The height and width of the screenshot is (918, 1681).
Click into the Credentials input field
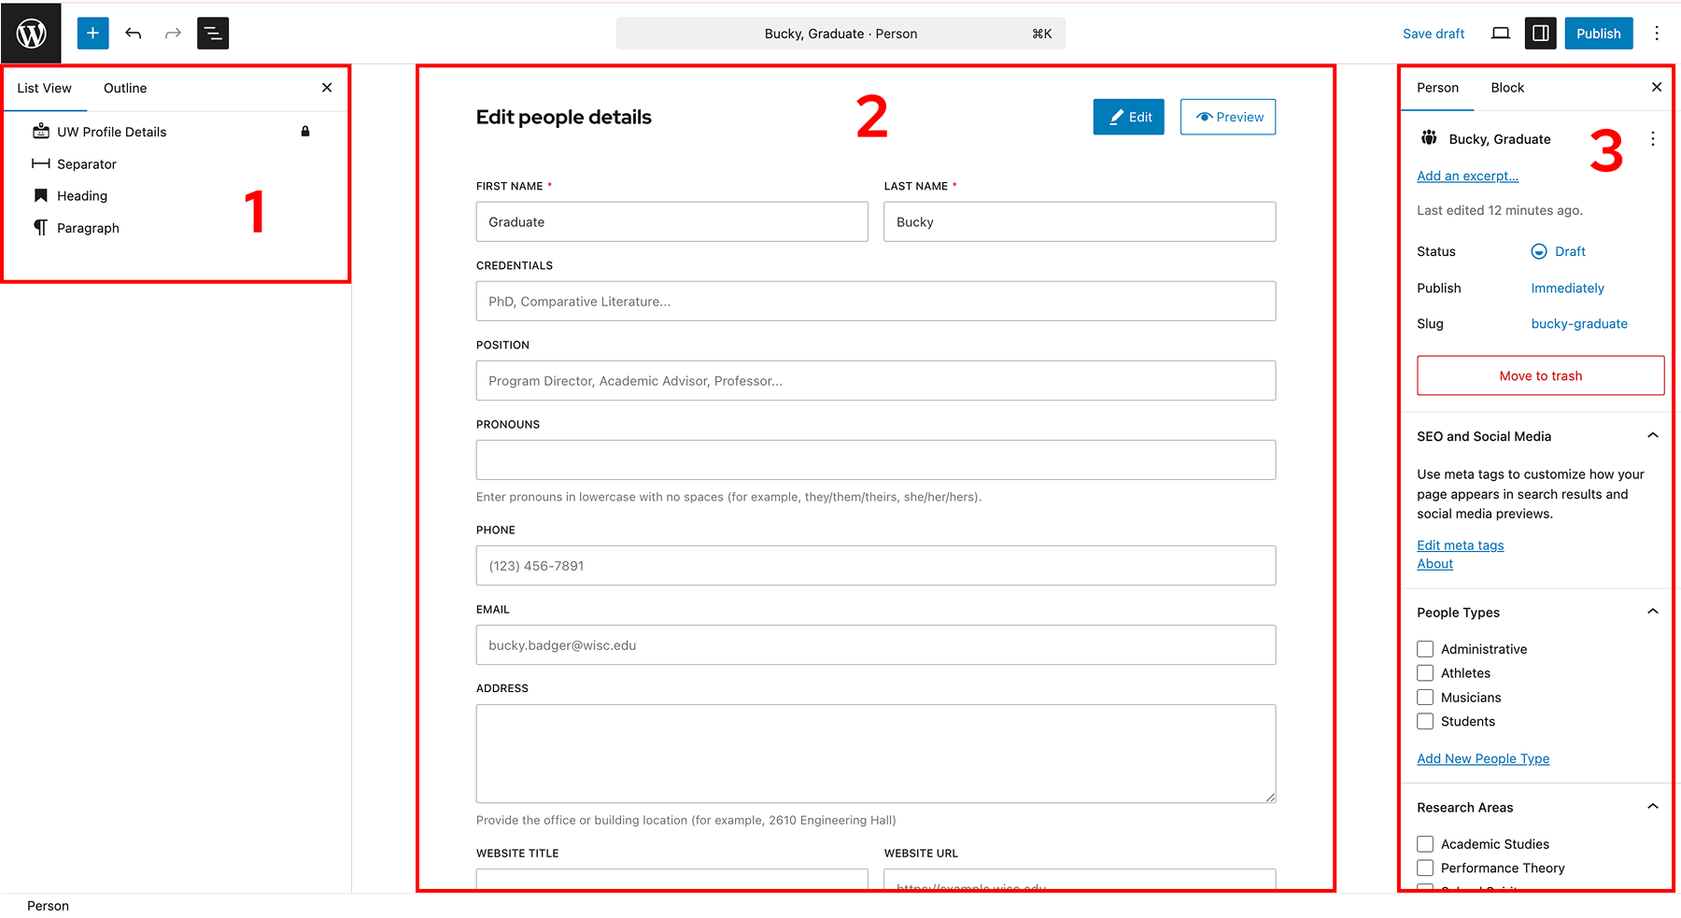tap(875, 302)
